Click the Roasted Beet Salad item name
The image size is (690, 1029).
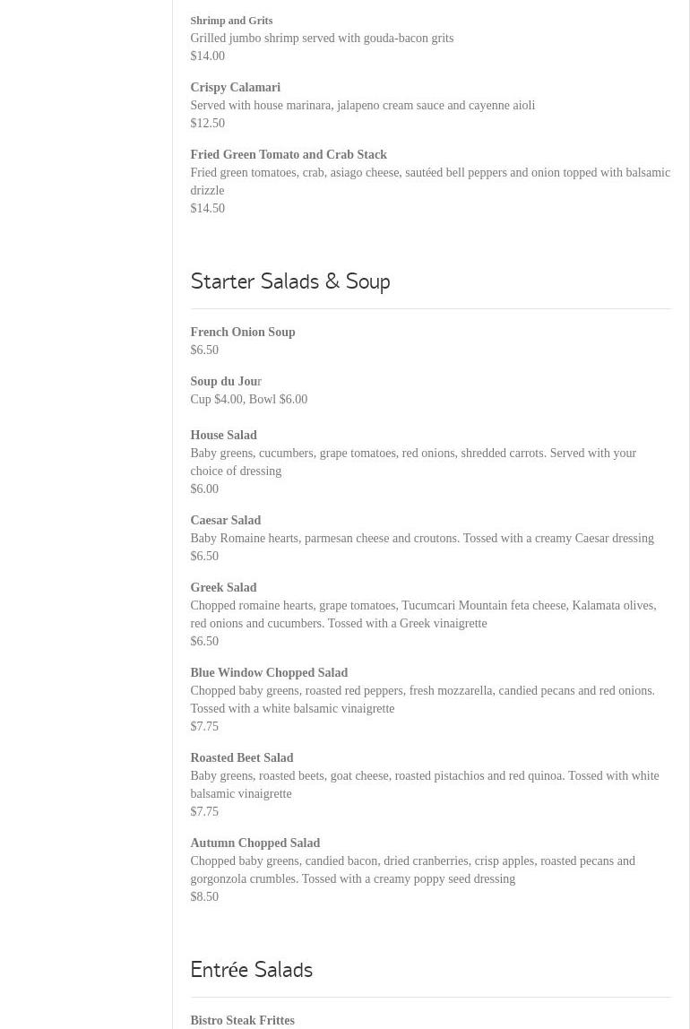point(241,757)
